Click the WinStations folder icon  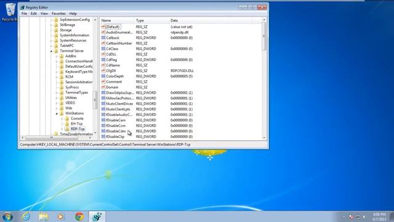62,113
